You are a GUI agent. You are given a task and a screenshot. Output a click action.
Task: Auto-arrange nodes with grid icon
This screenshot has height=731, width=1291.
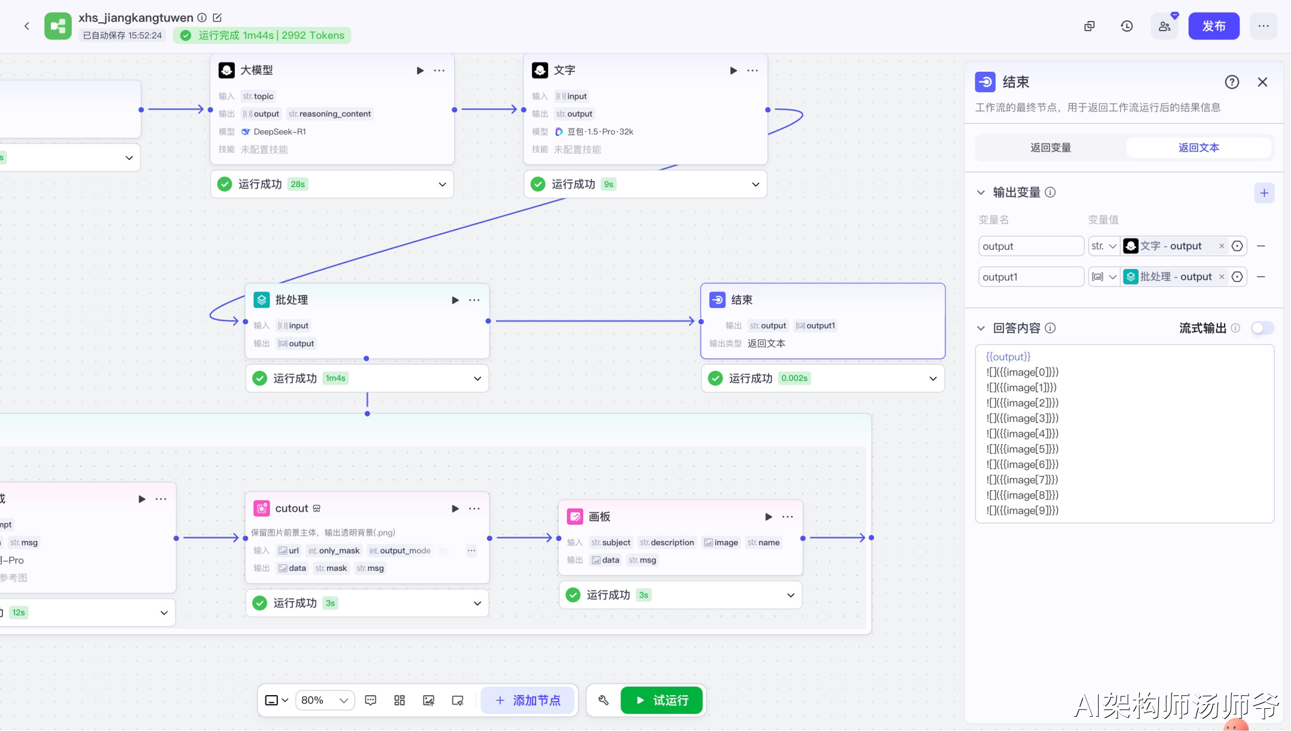[400, 700]
